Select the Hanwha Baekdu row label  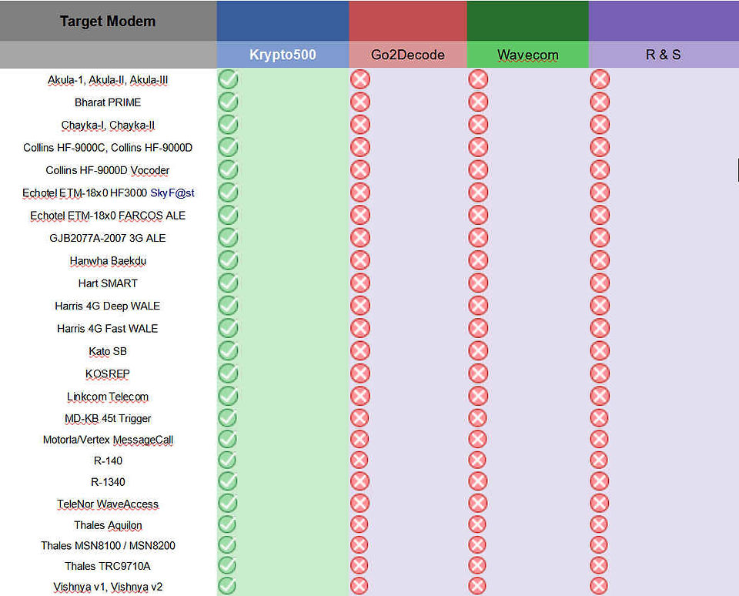coord(108,261)
